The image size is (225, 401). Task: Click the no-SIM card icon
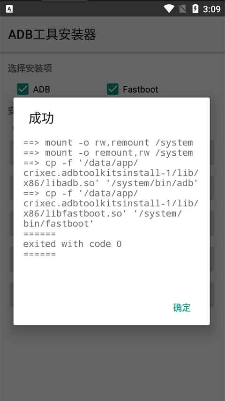tap(182, 9)
